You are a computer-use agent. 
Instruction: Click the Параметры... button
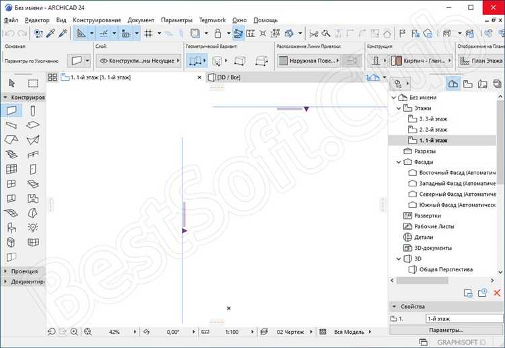pyautogui.click(x=446, y=330)
